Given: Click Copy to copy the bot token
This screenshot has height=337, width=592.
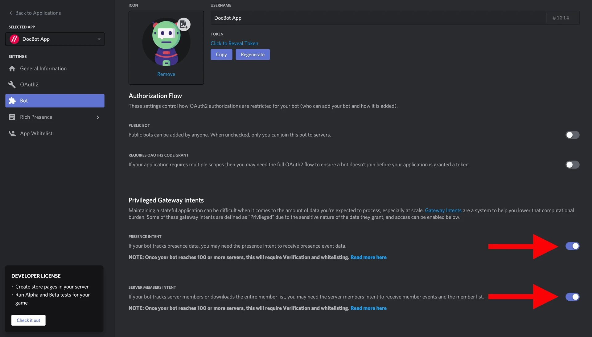Looking at the screenshot, I should click(221, 55).
